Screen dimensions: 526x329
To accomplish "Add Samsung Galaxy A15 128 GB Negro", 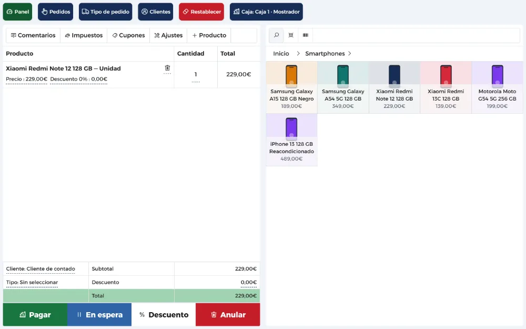I will coord(291,87).
